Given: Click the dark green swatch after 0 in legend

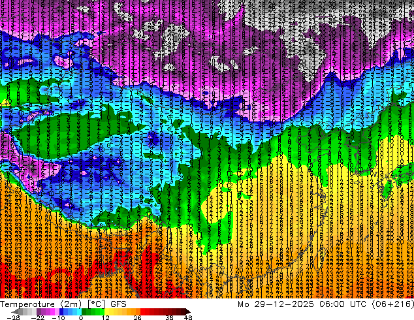Looking at the screenshot, I should coord(84,312).
